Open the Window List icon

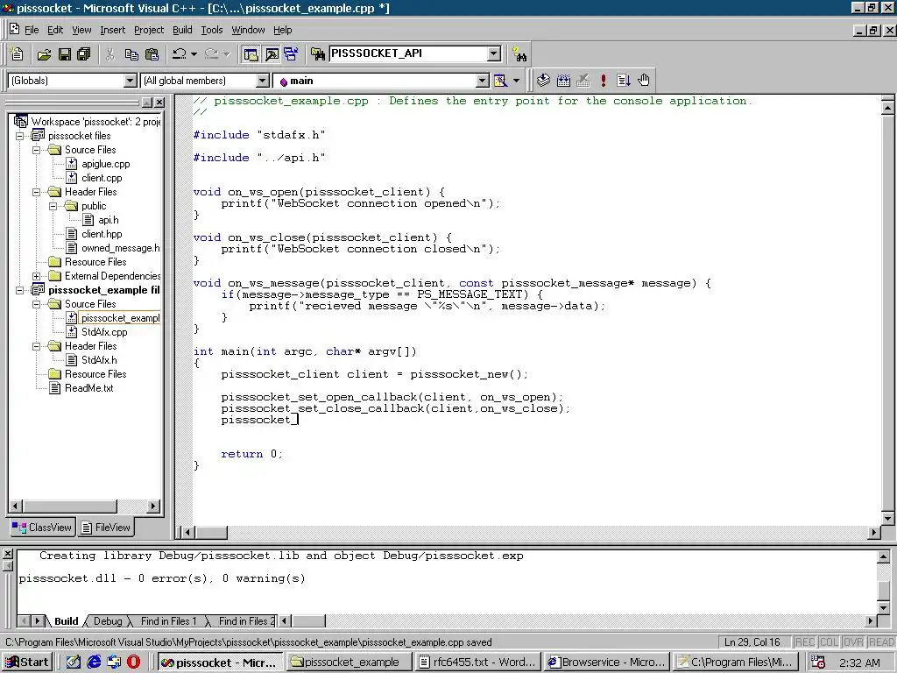coord(291,53)
